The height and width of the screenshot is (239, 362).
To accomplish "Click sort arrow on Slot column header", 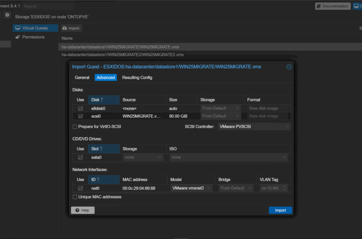I will point(101,149).
